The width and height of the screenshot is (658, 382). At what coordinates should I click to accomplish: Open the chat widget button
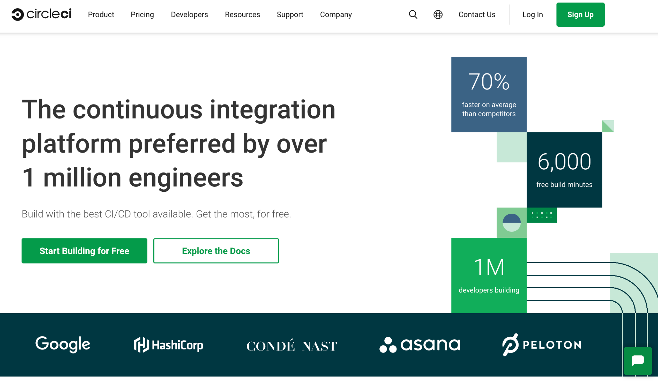[638, 360]
